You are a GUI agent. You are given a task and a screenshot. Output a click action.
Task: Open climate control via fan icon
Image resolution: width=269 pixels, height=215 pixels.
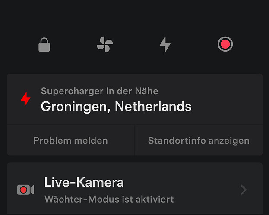point(104,44)
